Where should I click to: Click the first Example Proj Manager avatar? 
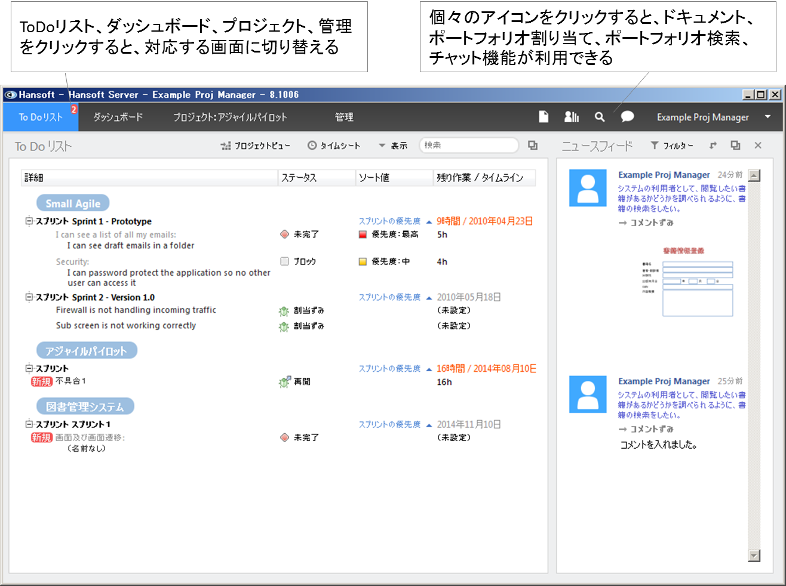click(x=588, y=188)
